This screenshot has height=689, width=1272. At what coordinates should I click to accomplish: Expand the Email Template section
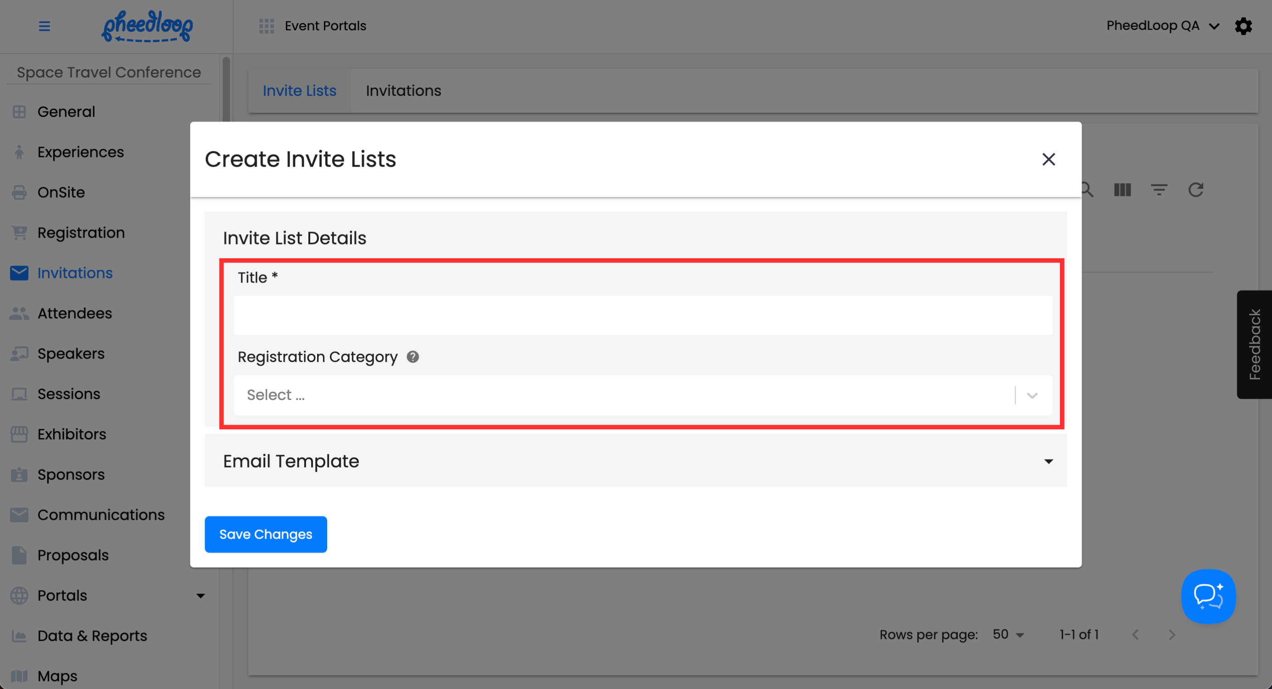(x=636, y=461)
